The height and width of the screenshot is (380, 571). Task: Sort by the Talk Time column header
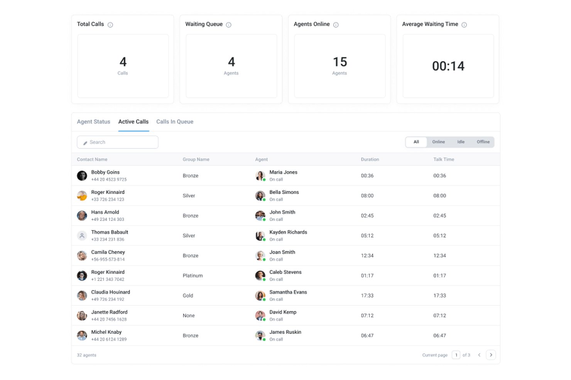[444, 159]
